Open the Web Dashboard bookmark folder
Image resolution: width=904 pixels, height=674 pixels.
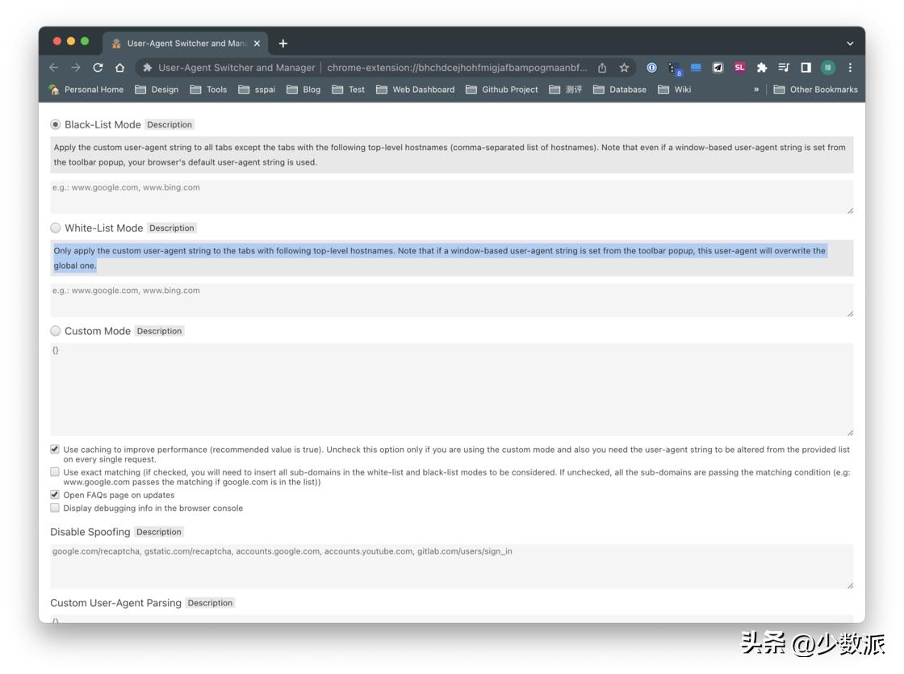click(x=415, y=90)
